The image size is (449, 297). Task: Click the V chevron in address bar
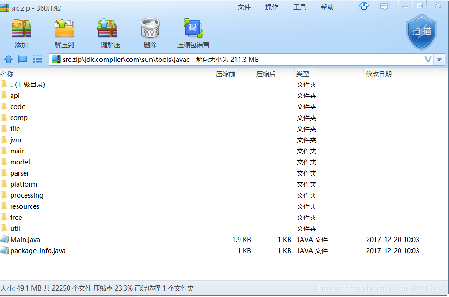click(x=428, y=60)
